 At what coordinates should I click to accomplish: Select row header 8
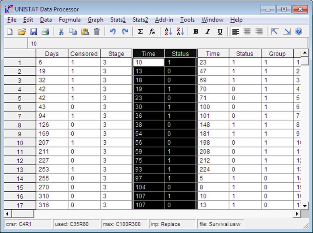point(19,125)
